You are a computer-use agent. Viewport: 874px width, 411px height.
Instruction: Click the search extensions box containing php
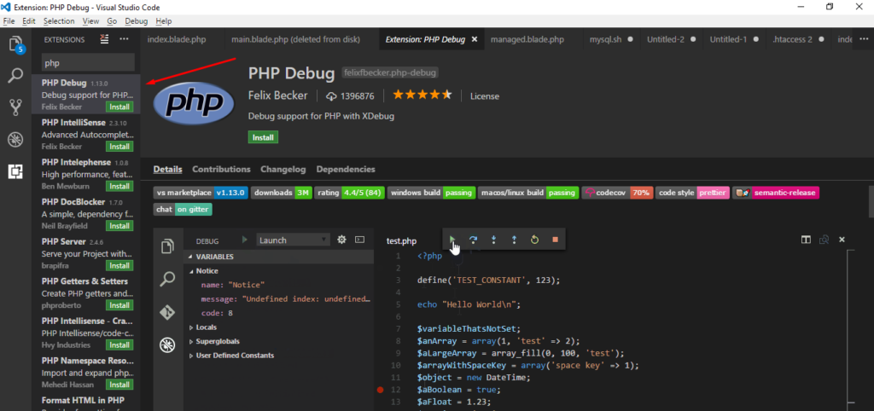(88, 63)
